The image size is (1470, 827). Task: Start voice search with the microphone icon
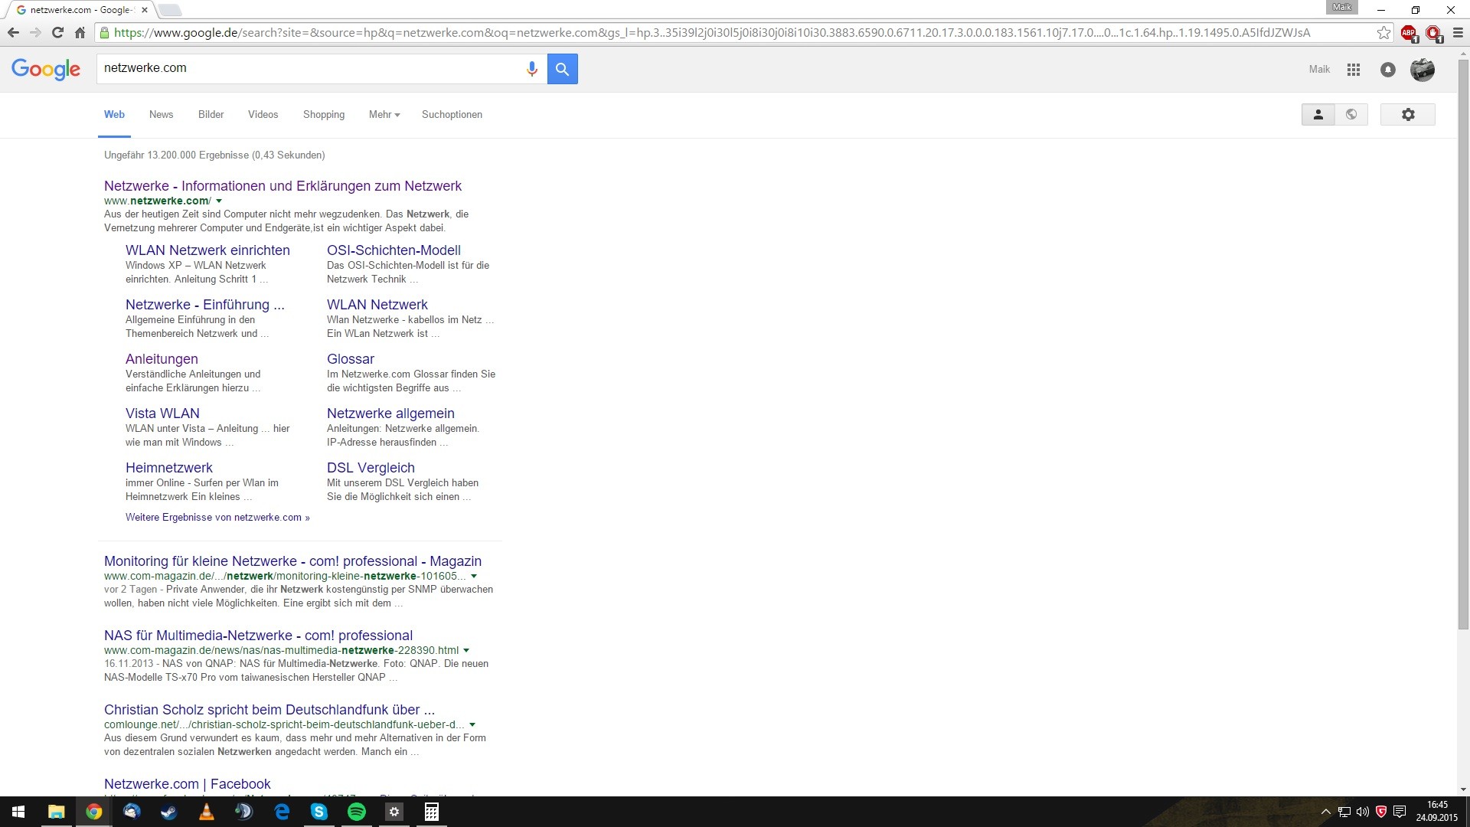pos(531,69)
